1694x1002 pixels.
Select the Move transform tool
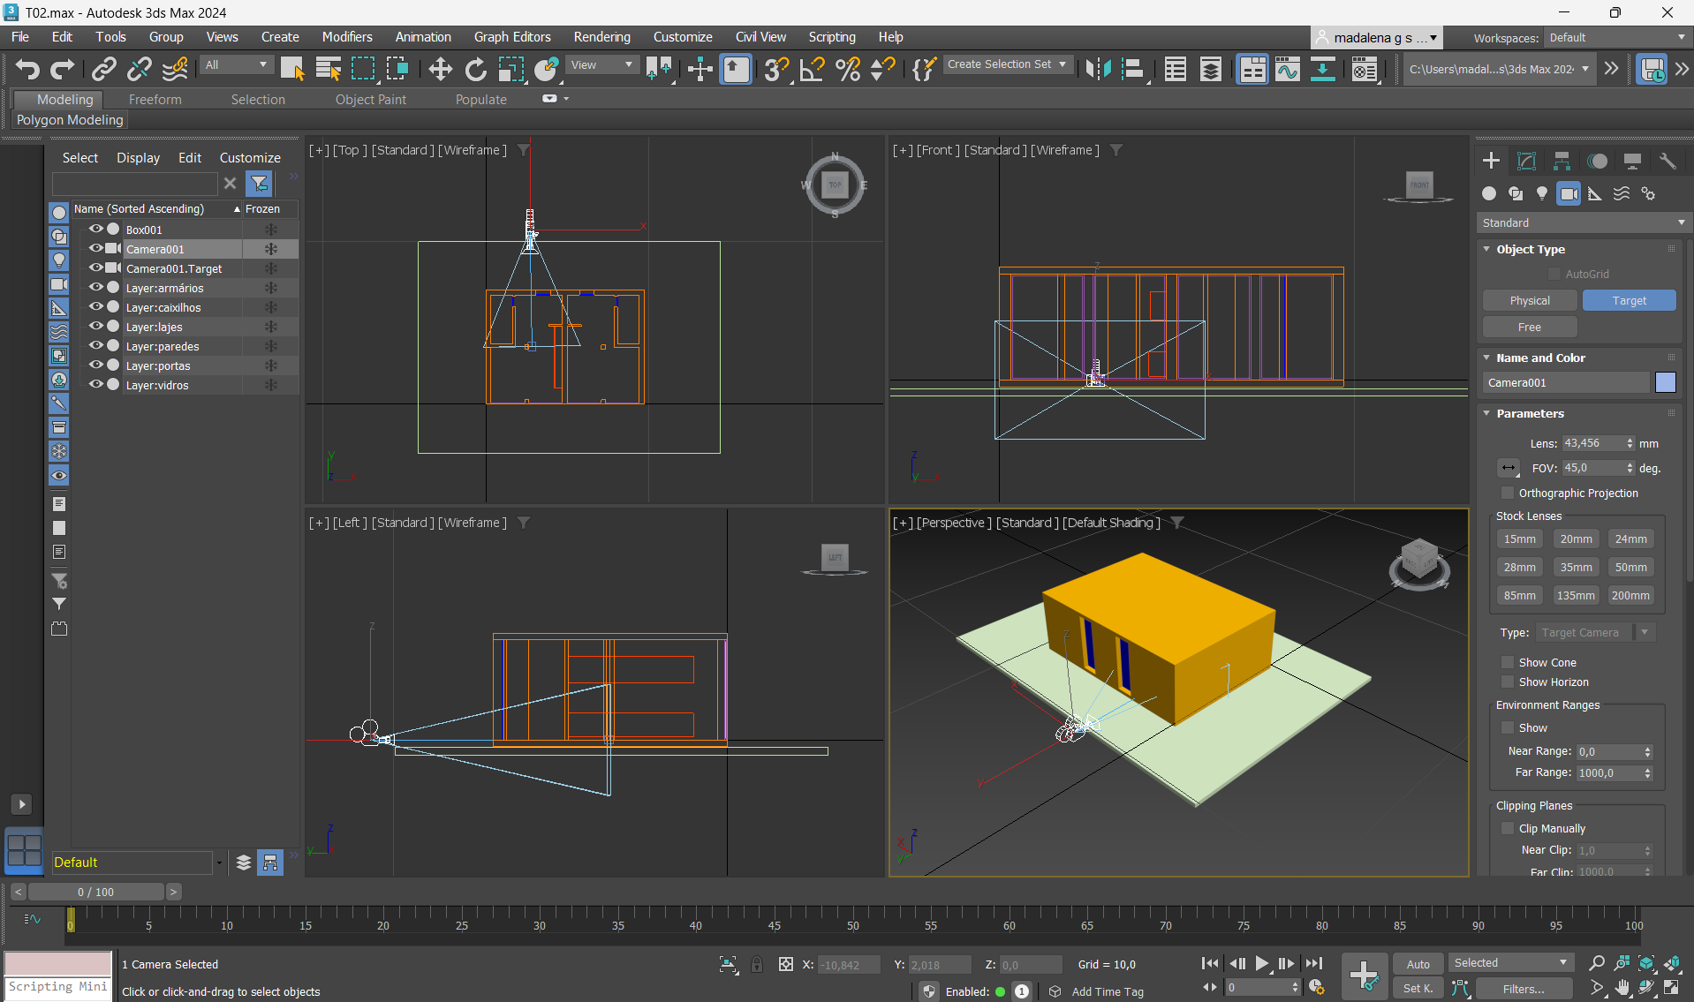tap(440, 69)
